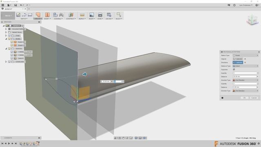The width and height of the screenshot is (261, 147).
Task: Toggle visibility bulb of second body under Bodies
Action: (x=12, y=45)
